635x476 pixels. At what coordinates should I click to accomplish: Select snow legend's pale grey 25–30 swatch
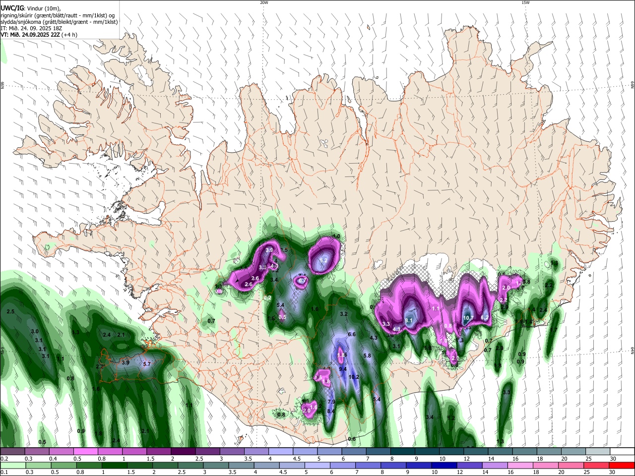[597, 451]
